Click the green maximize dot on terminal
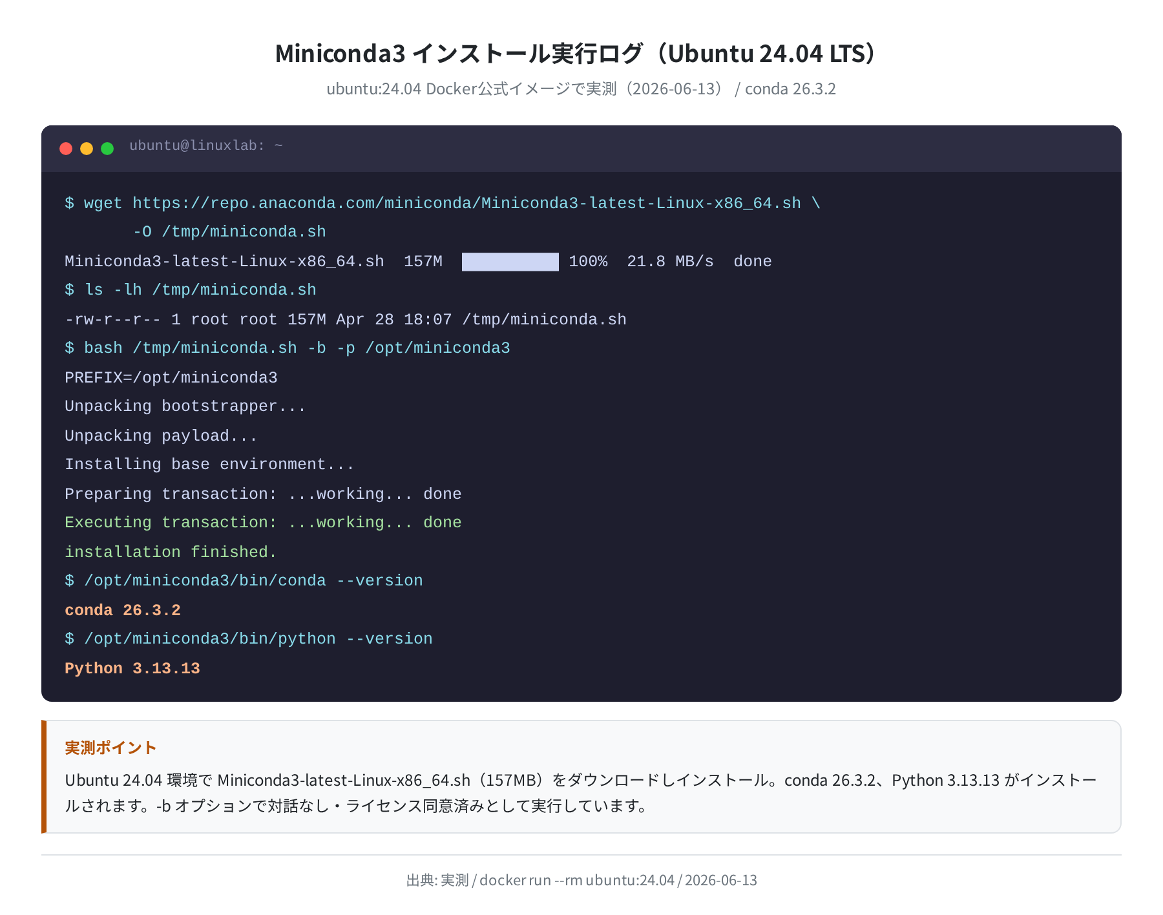Screen dimensions: 1163x915 pyautogui.click(x=107, y=149)
